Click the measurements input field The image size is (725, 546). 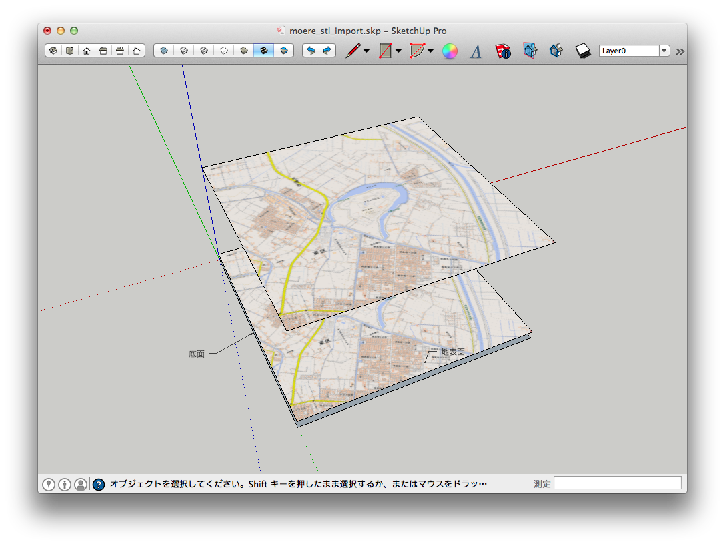[617, 483]
